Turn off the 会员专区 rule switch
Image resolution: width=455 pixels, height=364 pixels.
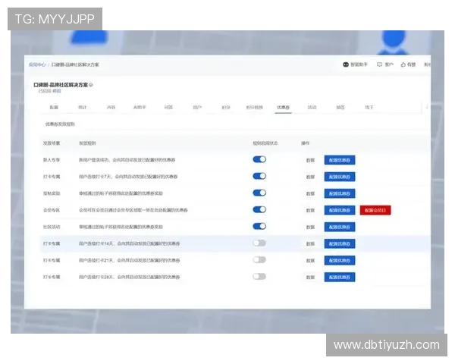(259, 209)
